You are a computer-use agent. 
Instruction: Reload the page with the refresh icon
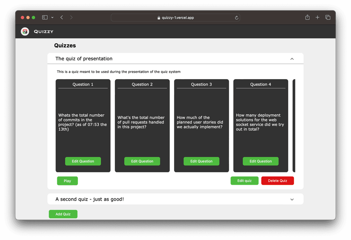(237, 18)
